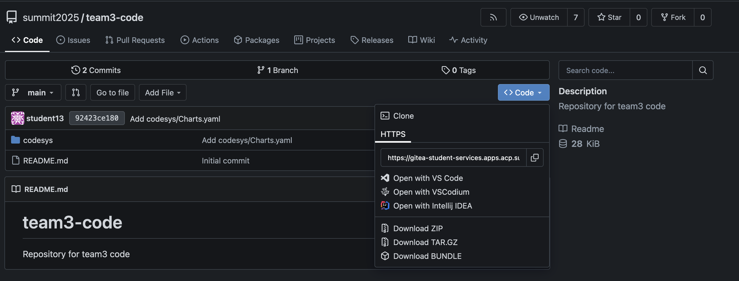This screenshot has width=739, height=281.
Task: Click the Unwatch button
Action: click(539, 17)
